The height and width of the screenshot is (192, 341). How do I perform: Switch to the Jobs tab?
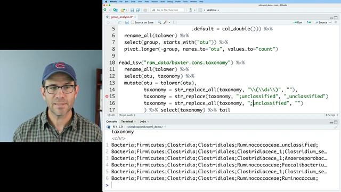click(143, 122)
